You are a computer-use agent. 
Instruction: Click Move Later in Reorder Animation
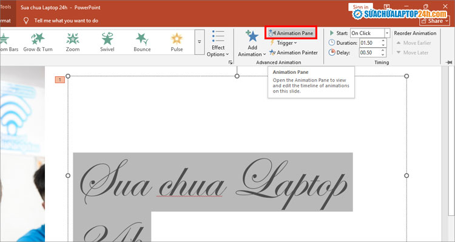click(416, 53)
